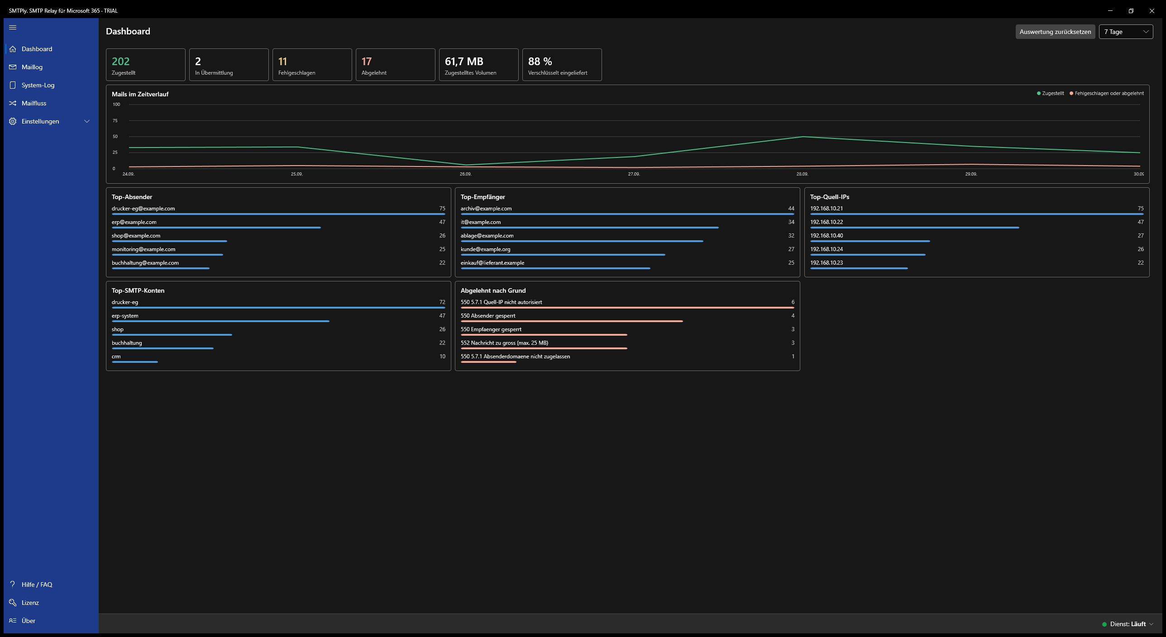Select erp-system in Top-SMTP-Konten

pyautogui.click(x=278, y=318)
